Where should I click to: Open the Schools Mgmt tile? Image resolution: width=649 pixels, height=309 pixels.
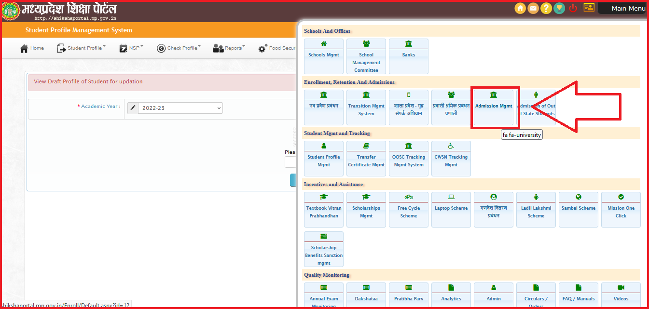324,56
